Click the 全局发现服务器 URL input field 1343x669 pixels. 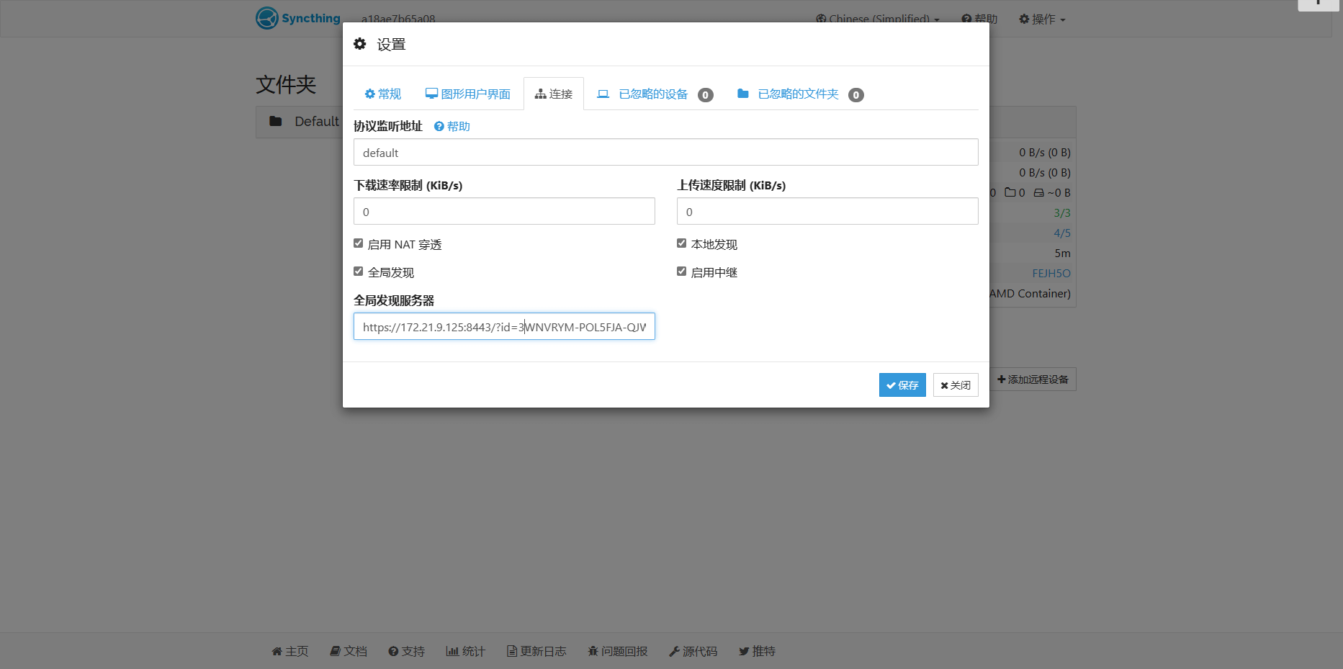[504, 327]
